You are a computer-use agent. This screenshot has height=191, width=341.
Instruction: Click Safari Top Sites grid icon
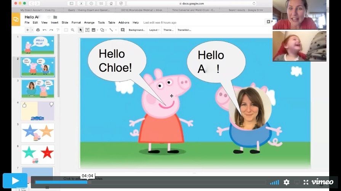pyautogui.click(x=101, y=3)
